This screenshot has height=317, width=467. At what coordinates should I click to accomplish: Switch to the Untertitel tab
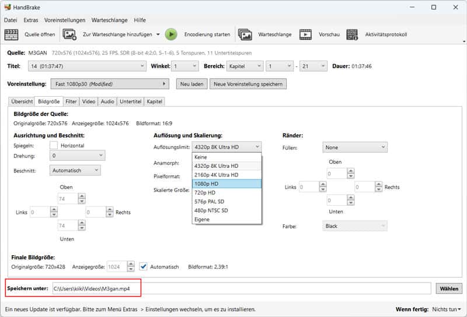click(x=130, y=101)
